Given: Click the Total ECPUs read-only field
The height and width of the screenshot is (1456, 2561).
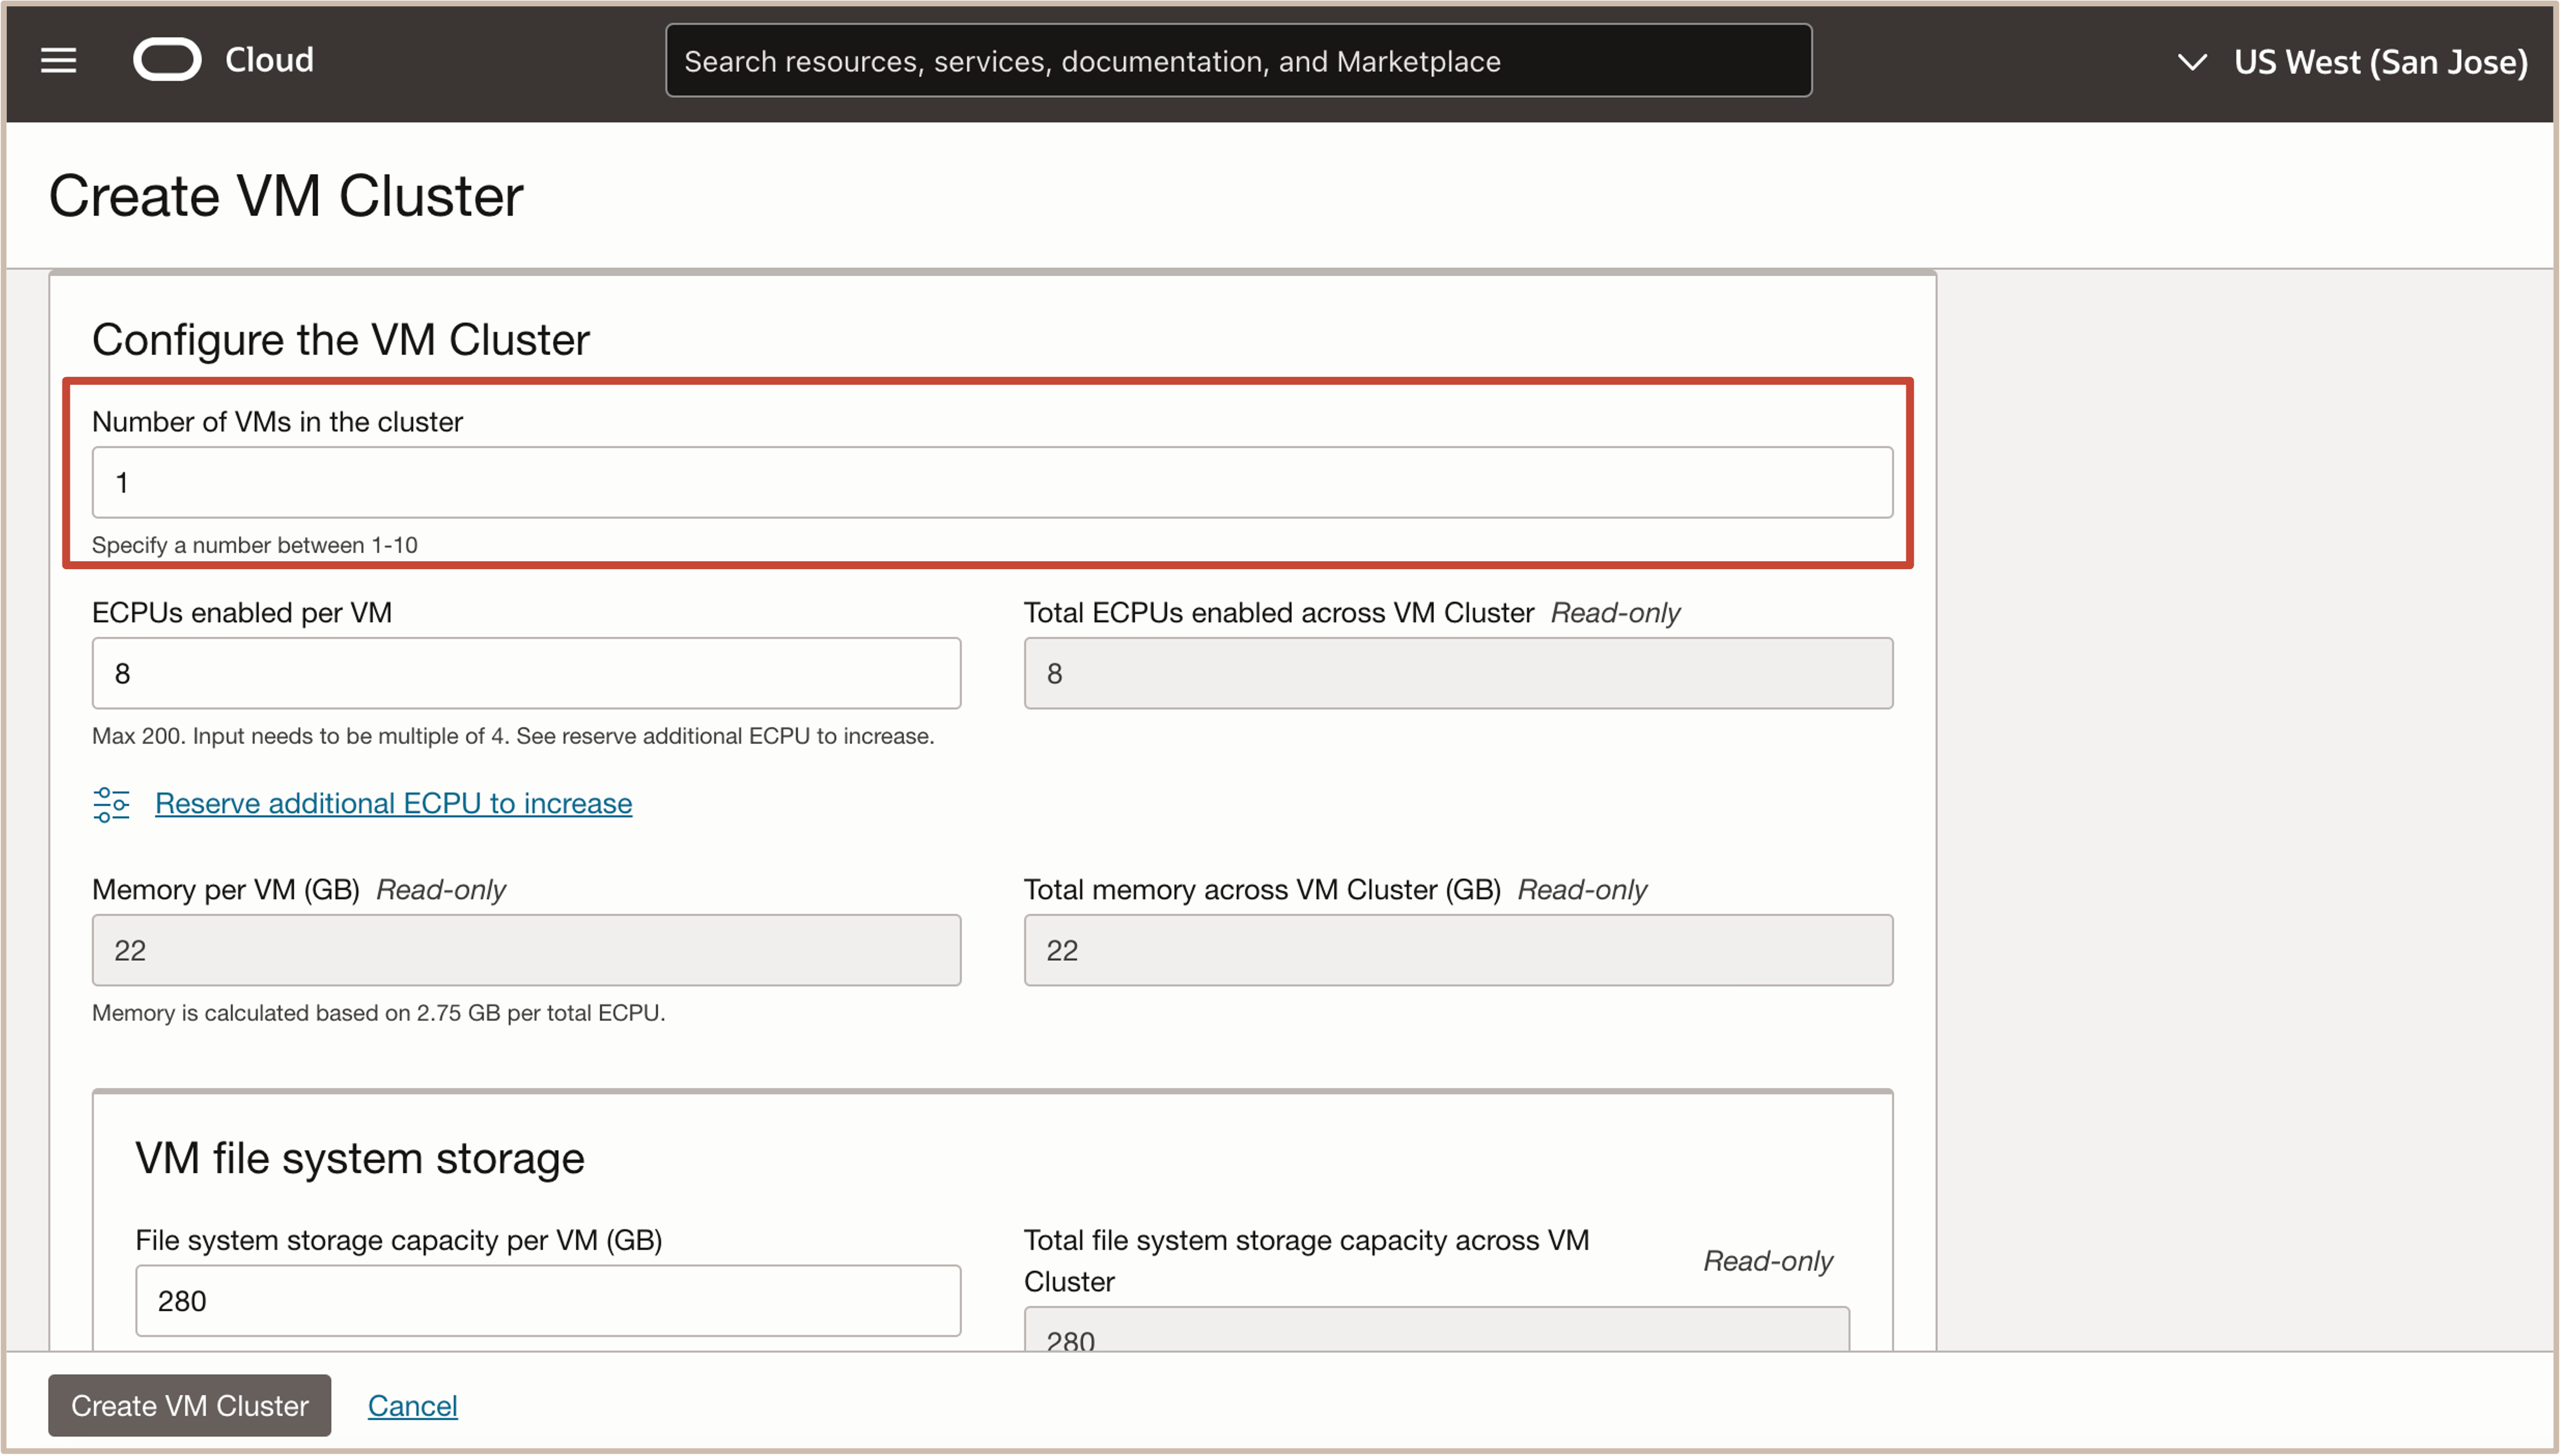Looking at the screenshot, I should (x=1458, y=673).
